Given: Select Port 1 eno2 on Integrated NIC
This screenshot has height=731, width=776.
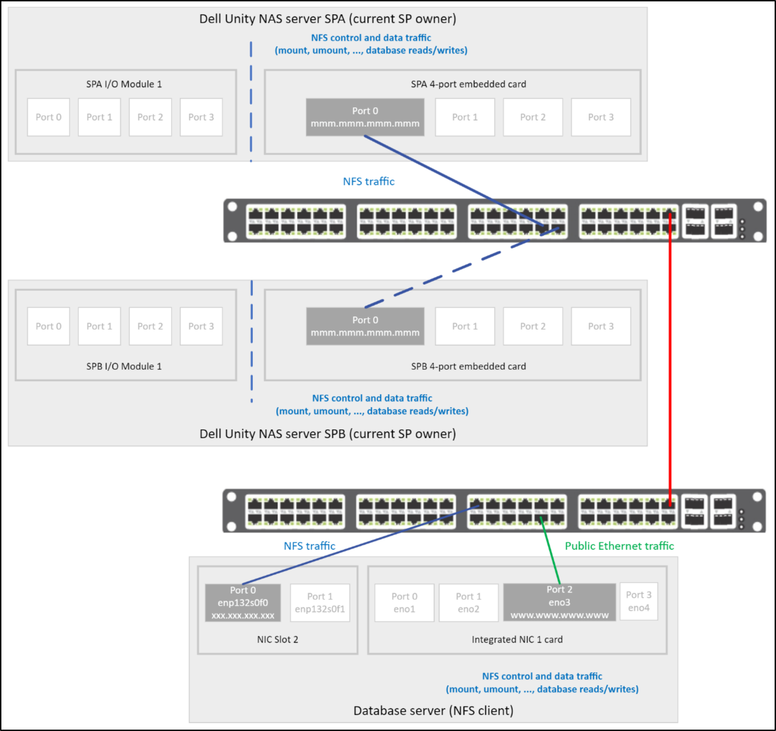Looking at the screenshot, I should coord(469,603).
